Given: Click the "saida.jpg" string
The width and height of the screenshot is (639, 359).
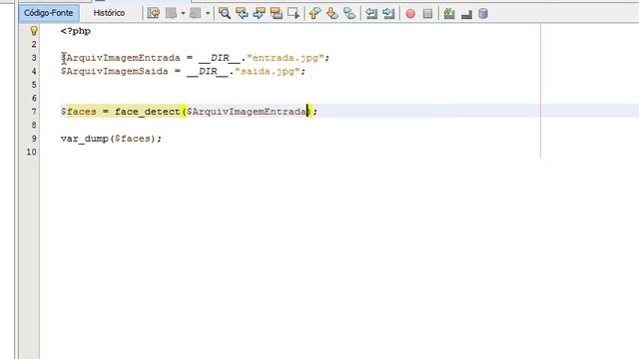Looking at the screenshot, I should (268, 71).
